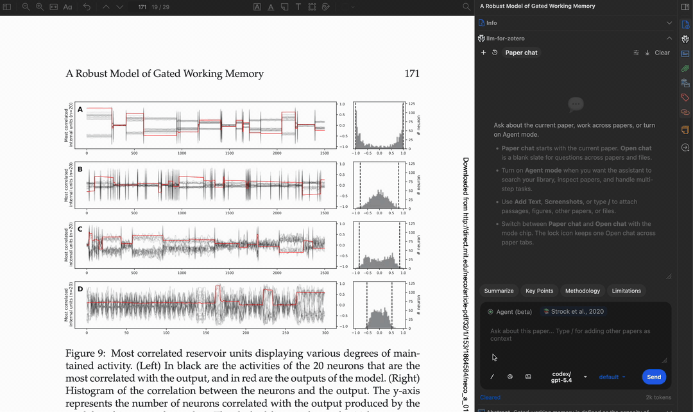Screen dimensions: 693x412
Task: Toggle the left sidebar panel
Action: tap(8, 6)
